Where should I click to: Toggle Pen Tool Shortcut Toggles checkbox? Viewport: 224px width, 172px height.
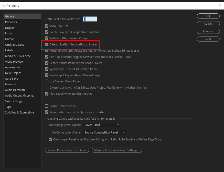47,57
